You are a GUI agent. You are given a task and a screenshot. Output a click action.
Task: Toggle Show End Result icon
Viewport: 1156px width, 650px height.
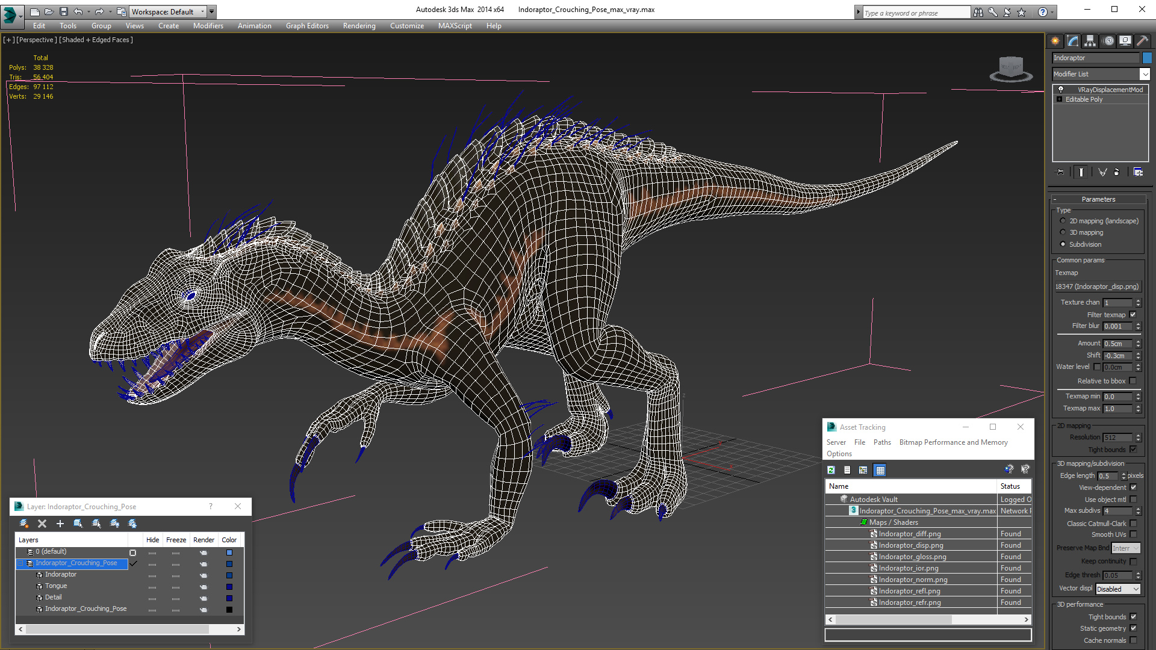click(x=1081, y=172)
